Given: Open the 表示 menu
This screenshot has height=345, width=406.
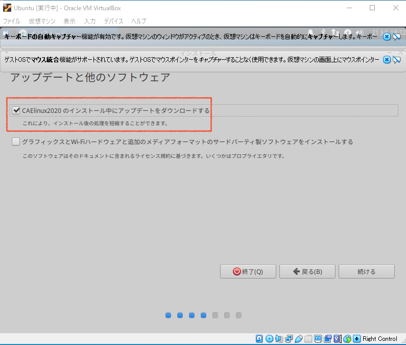Looking at the screenshot, I should (69, 21).
